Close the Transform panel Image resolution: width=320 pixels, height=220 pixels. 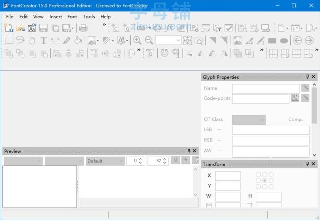click(x=313, y=164)
